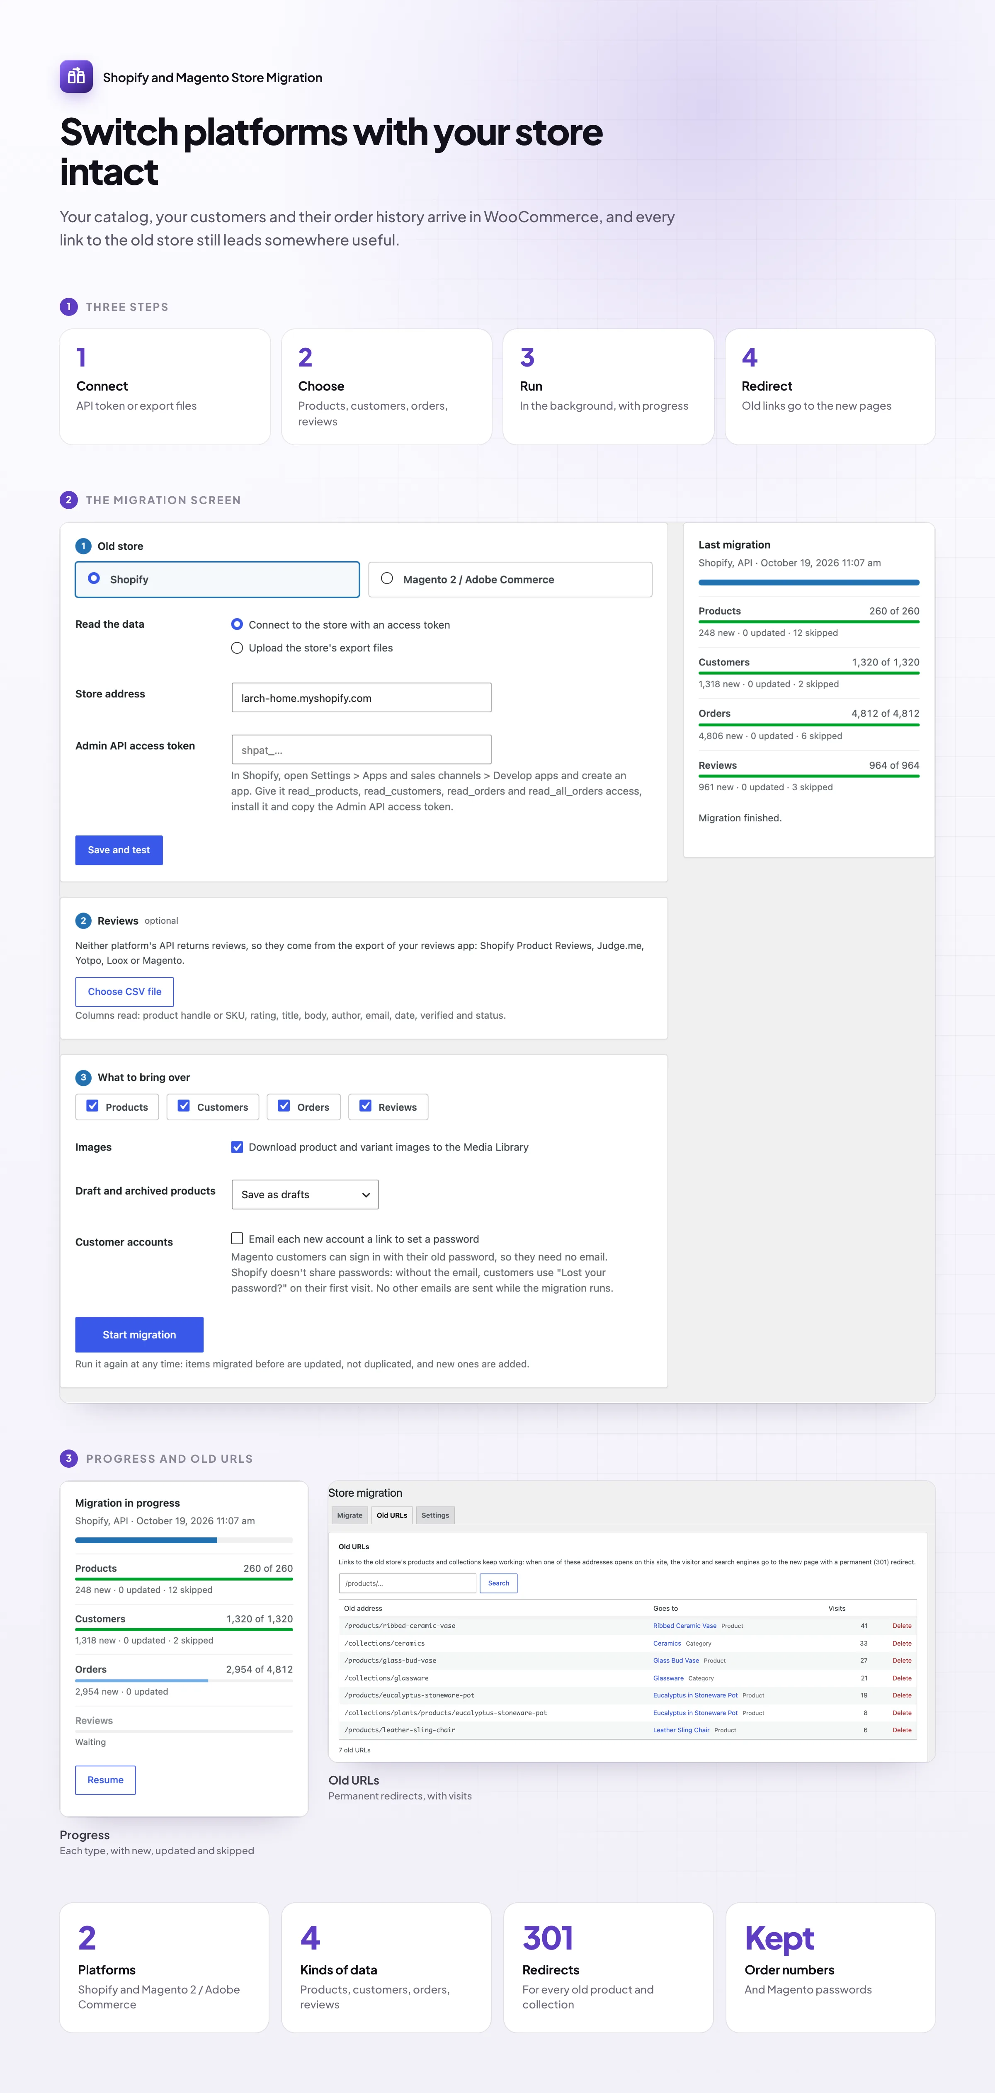
Task: Click the "Migration finished." status text
Action: (x=740, y=818)
